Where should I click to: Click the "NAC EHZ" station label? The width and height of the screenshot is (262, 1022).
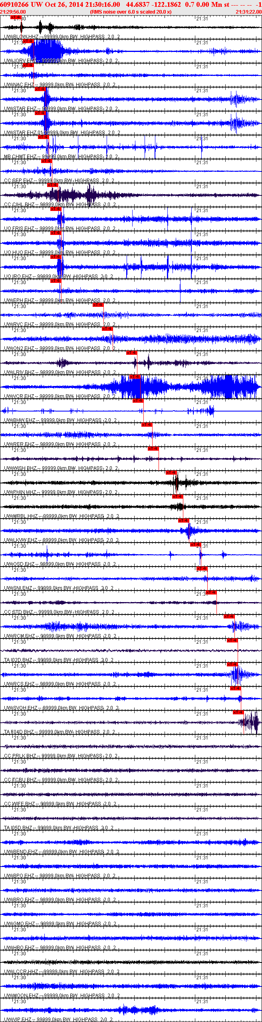22,85
